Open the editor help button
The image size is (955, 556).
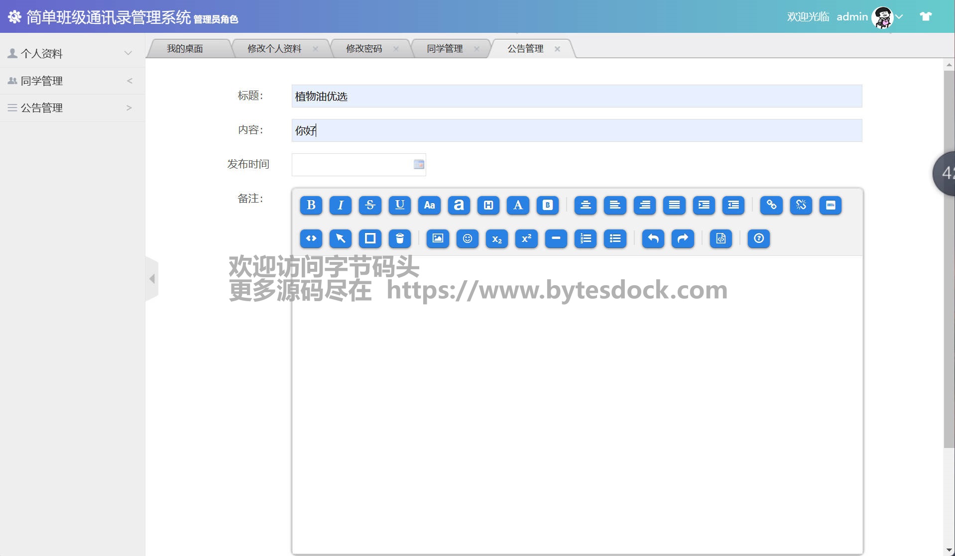pyautogui.click(x=758, y=238)
